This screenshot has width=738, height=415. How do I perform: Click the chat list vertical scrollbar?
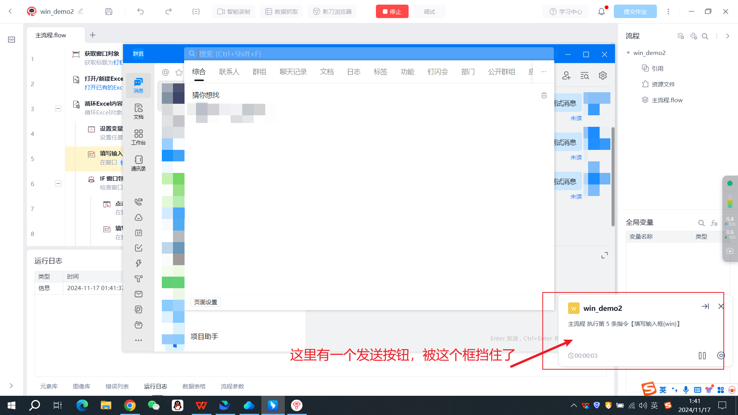613,177
